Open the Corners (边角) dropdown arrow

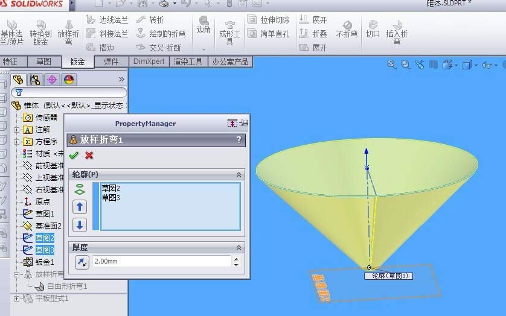[x=203, y=49]
